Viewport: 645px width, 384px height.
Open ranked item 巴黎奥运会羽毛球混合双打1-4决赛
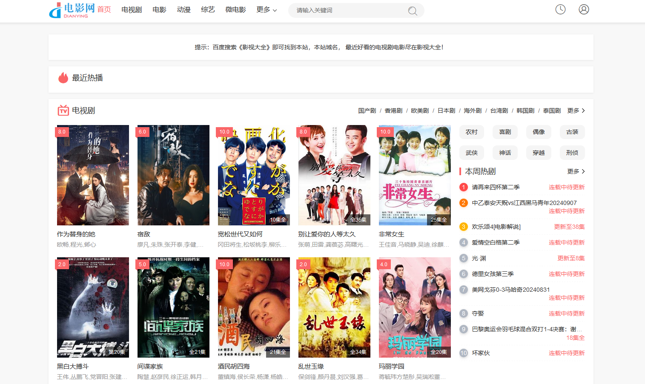(x=527, y=329)
